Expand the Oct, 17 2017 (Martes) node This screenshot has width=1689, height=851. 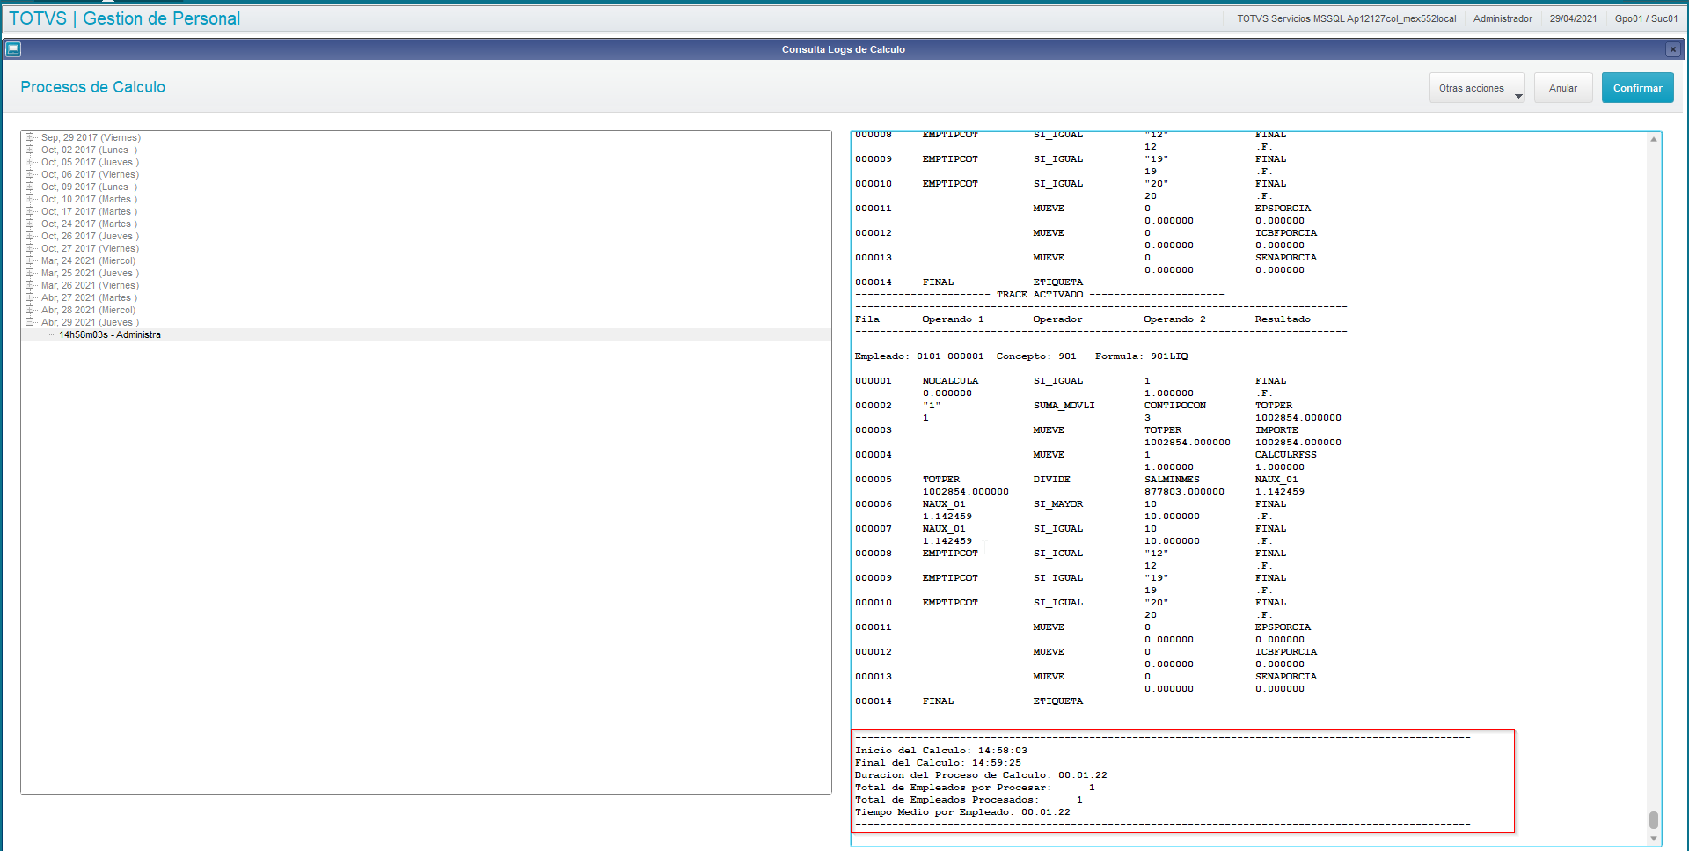pyautogui.click(x=30, y=211)
